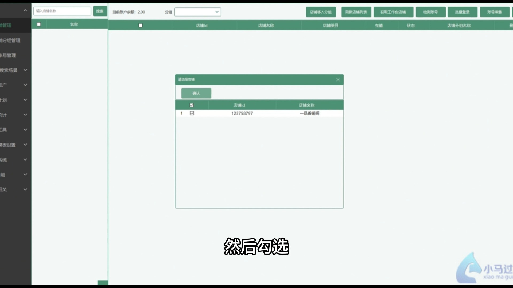Open the 分组 dropdown
This screenshot has height=288, width=513.
coord(198,12)
